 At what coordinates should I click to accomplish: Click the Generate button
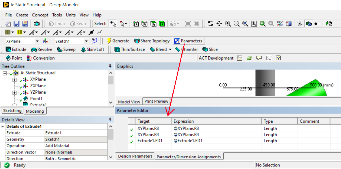click(118, 41)
